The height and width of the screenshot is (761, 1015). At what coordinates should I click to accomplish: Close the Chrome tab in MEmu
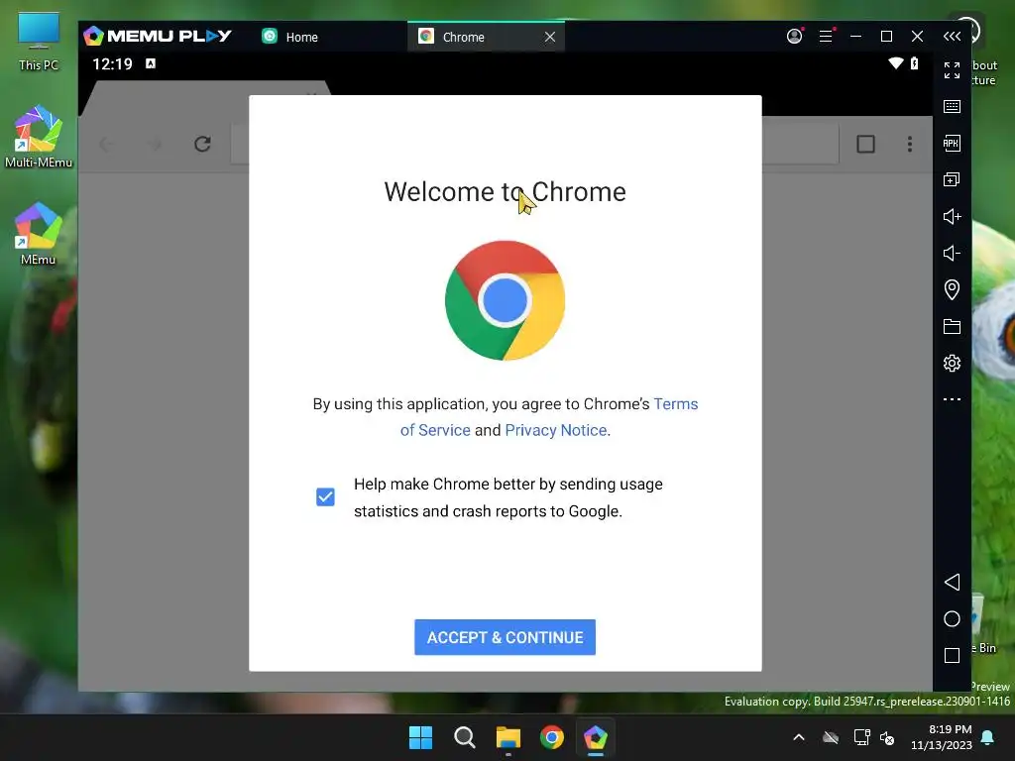[x=550, y=37]
